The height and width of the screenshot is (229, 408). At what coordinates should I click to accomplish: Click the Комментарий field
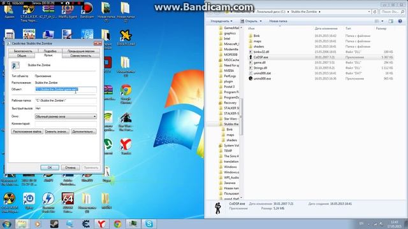tap(66, 124)
